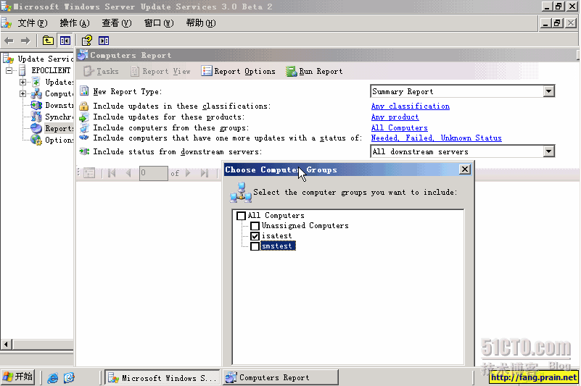The image size is (581, 386).
Task: Click the Run Report icon
Action: [292, 71]
